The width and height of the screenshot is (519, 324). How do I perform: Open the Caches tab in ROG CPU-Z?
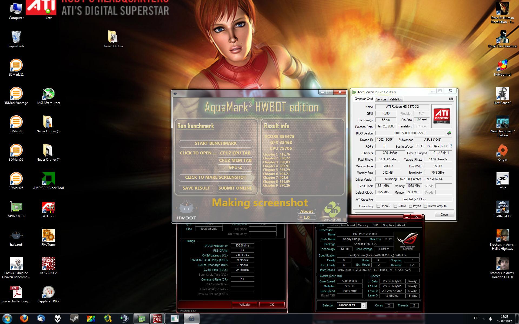click(x=333, y=225)
